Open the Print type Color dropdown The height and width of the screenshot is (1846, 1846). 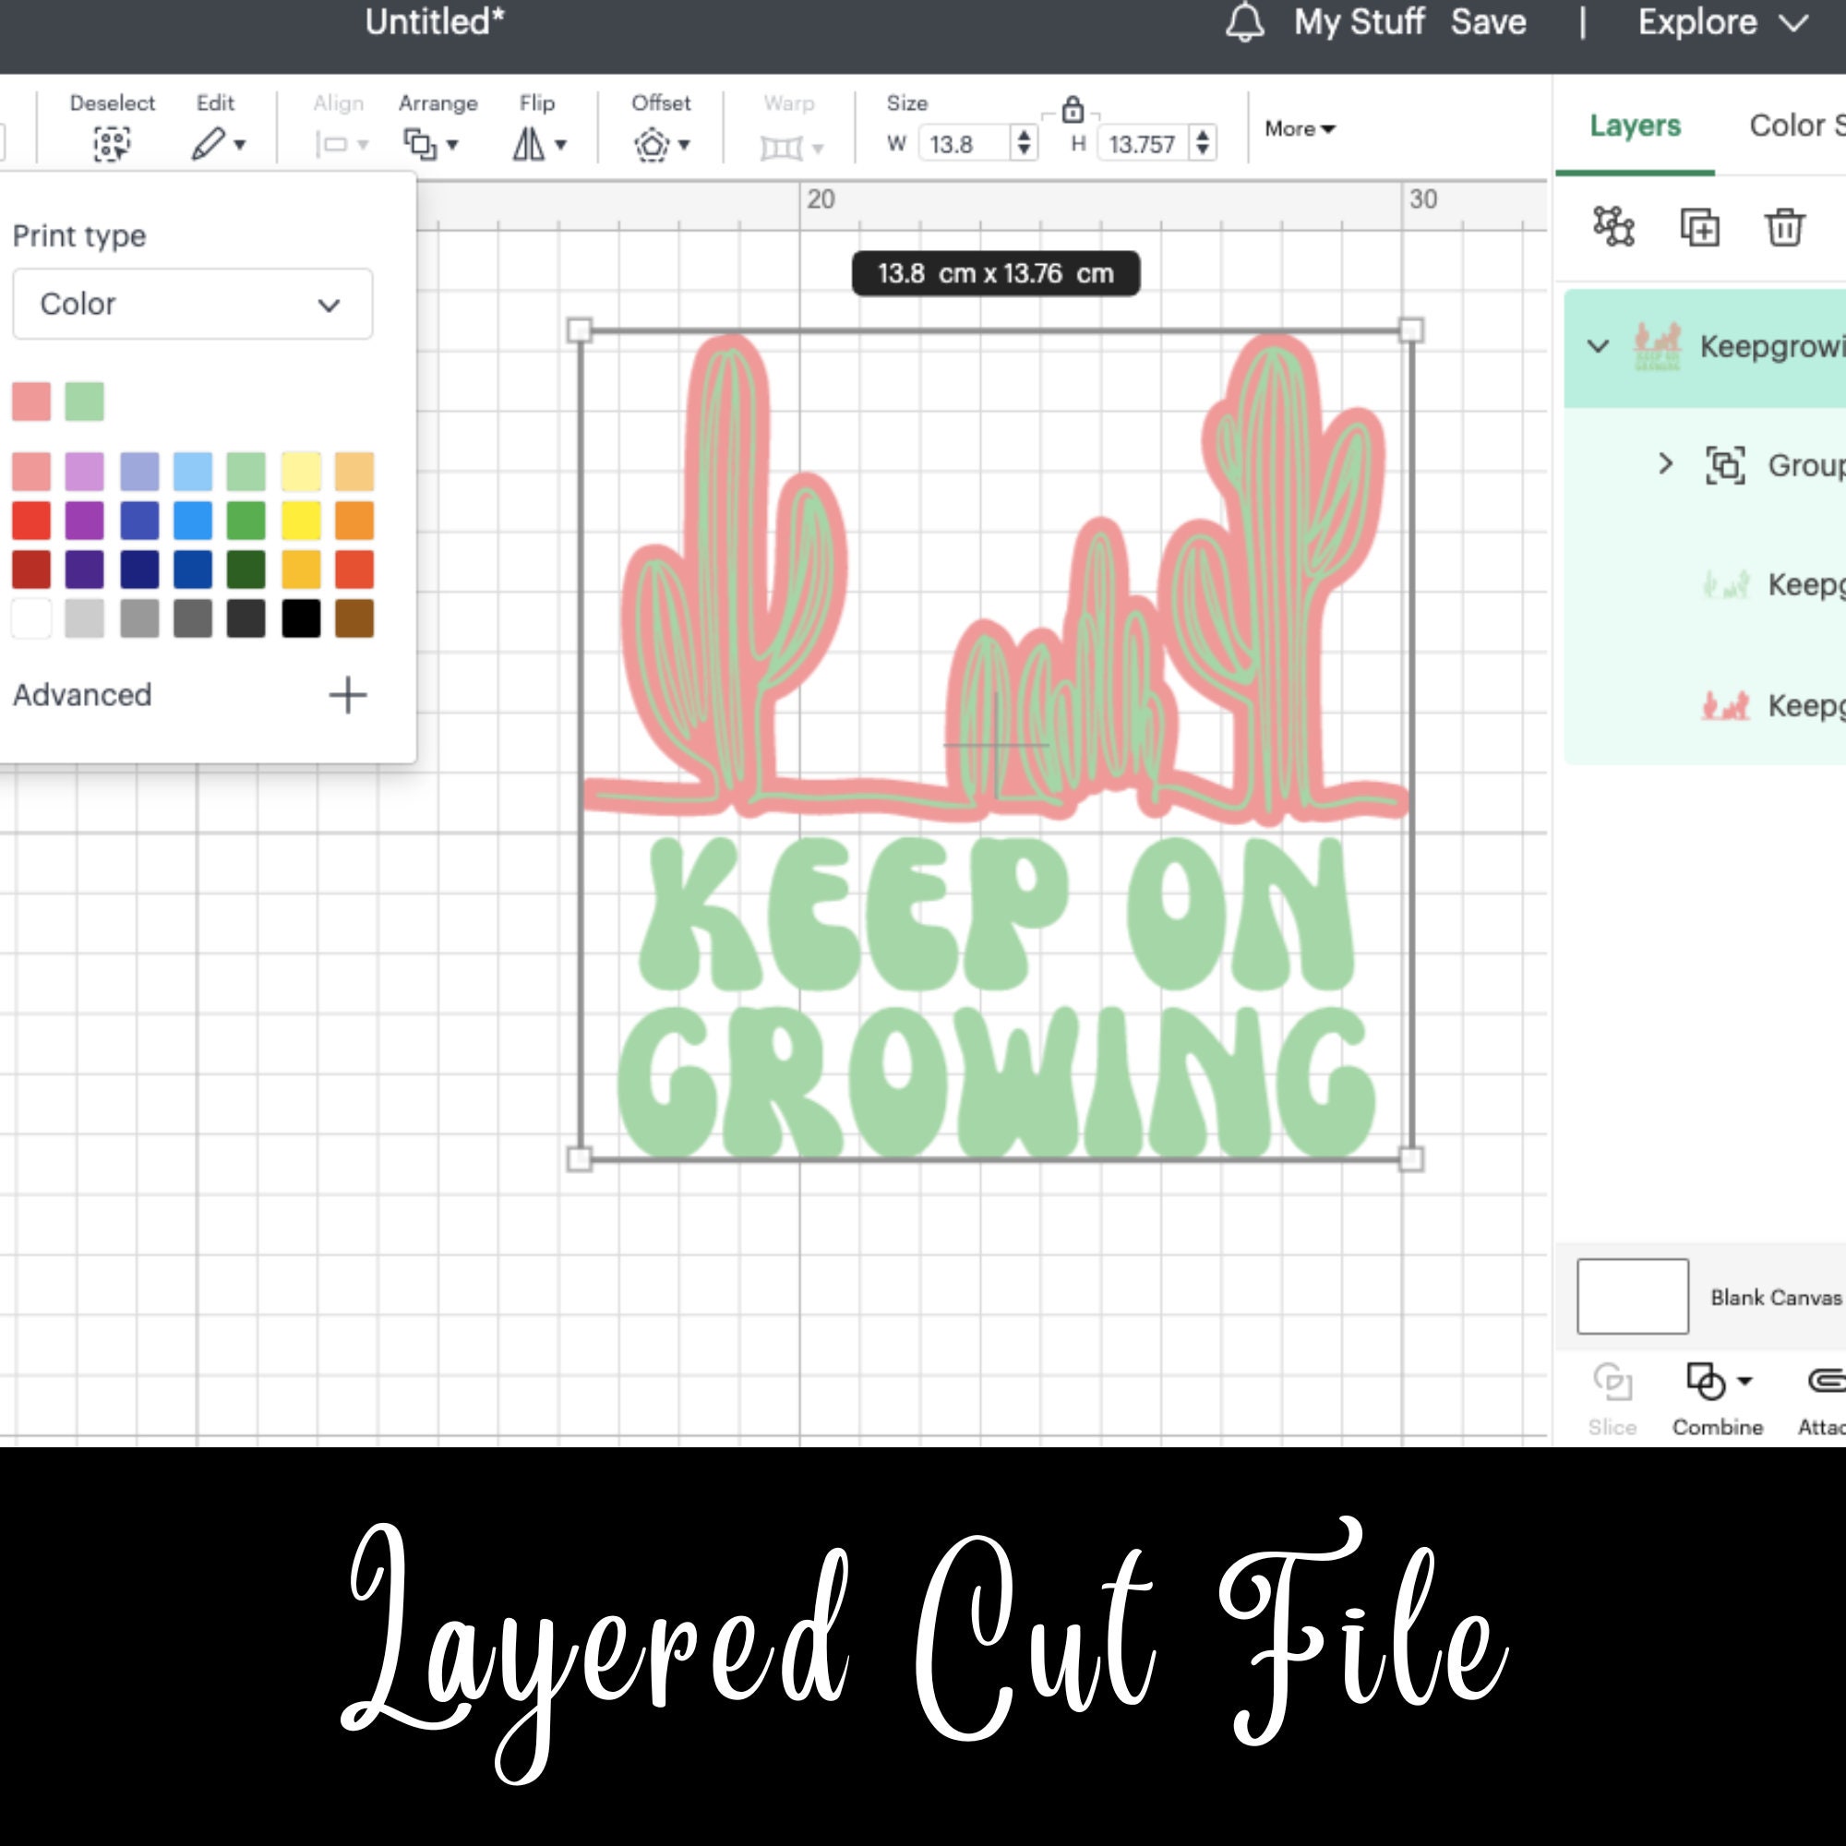click(x=191, y=304)
